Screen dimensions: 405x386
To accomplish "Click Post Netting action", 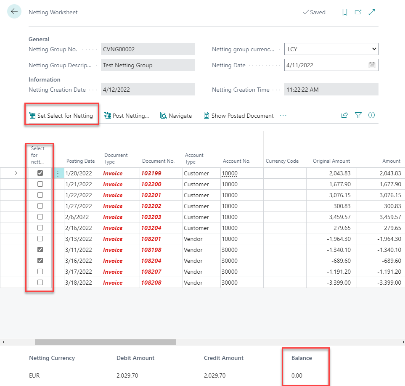I will [127, 116].
